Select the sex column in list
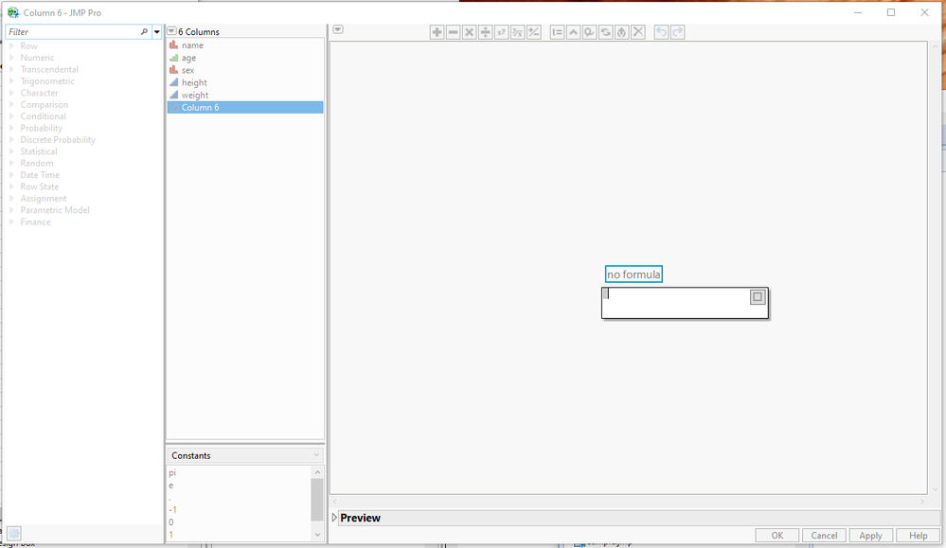This screenshot has width=946, height=548. coord(245,70)
